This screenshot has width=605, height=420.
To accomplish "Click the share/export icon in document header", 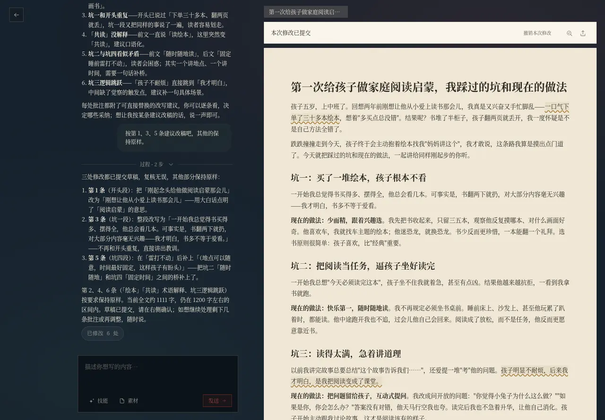I will tap(583, 33).
